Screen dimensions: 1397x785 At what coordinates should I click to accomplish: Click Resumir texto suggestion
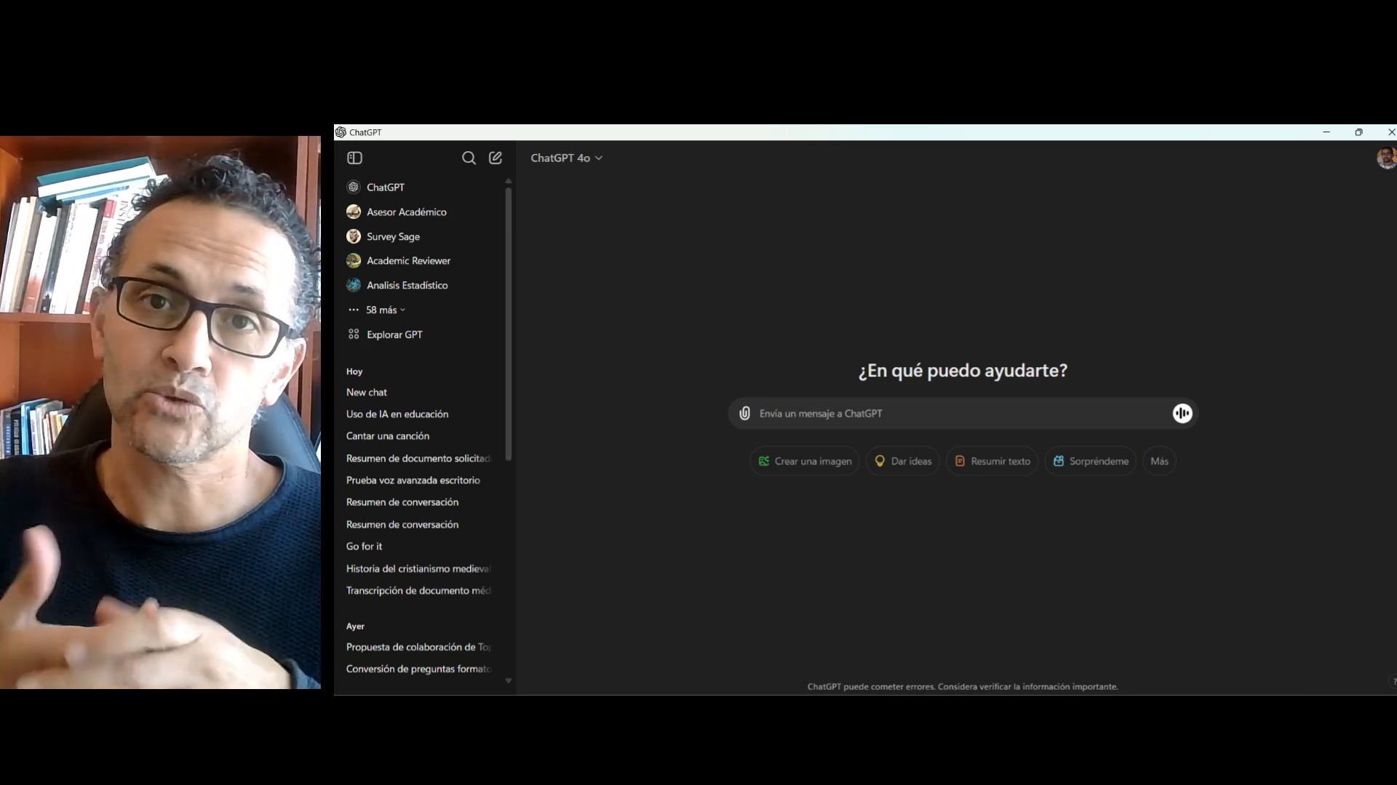click(992, 461)
